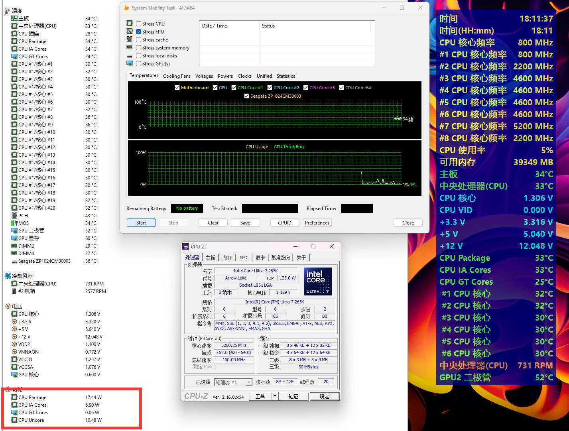The height and width of the screenshot is (431, 569).
Task: Click the Intel Core Ultra 7 265K name field
Action: [256, 271]
